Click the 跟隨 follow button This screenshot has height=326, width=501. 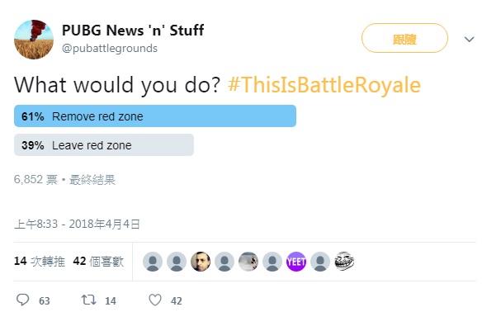tap(404, 38)
